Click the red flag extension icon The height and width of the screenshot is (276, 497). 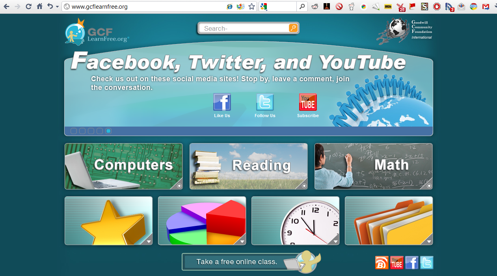point(412,6)
